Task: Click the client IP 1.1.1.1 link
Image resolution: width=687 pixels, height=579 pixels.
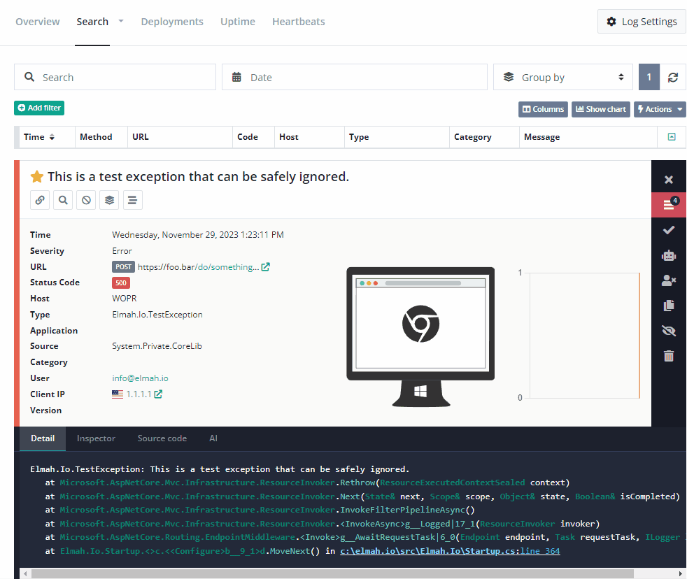Action: point(139,394)
